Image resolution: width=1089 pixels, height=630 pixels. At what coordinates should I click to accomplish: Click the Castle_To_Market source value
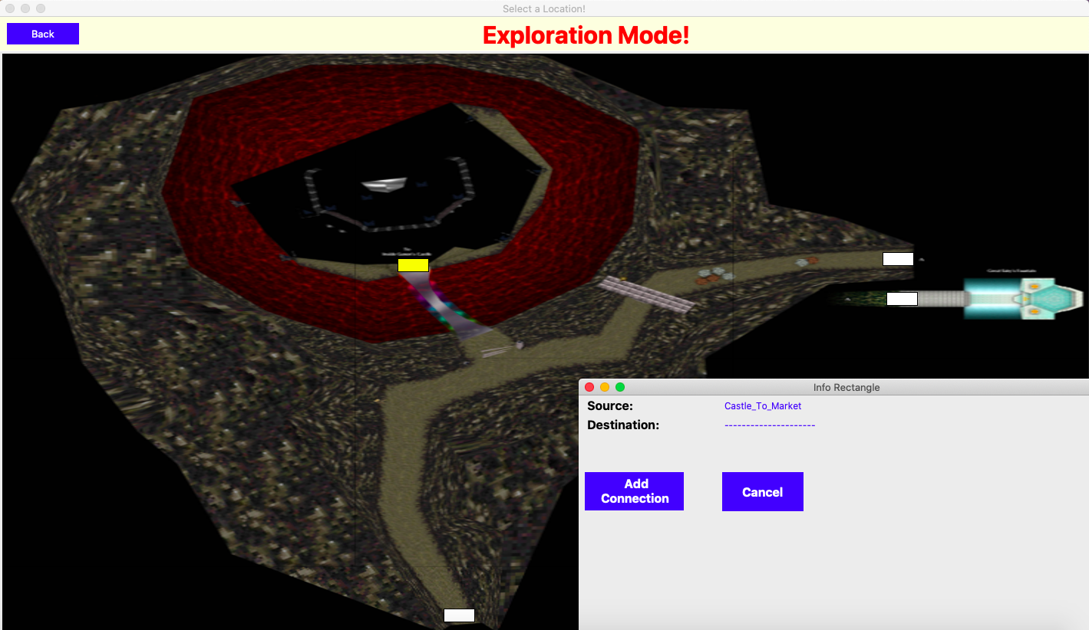coord(762,406)
